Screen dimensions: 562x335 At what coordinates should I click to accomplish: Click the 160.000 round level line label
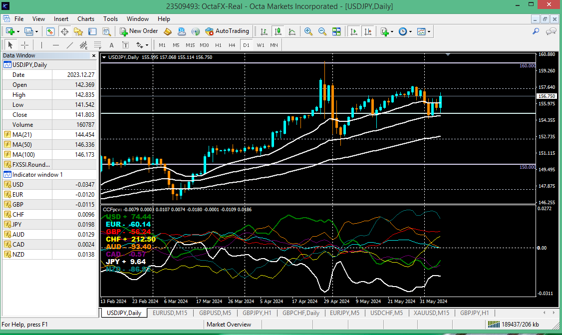point(527,65)
